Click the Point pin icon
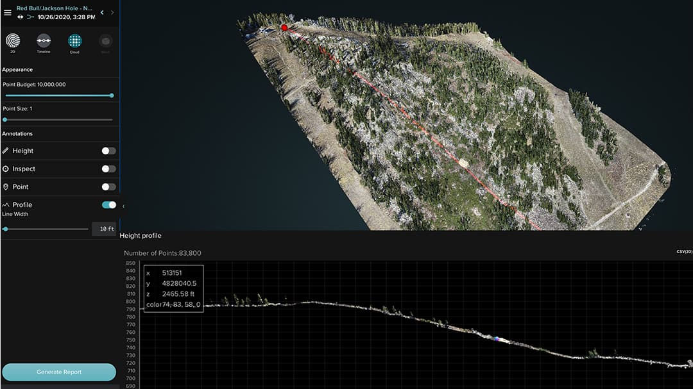 6,186
